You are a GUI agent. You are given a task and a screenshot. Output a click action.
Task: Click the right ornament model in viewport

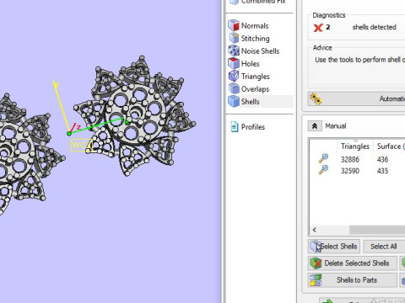(135, 115)
